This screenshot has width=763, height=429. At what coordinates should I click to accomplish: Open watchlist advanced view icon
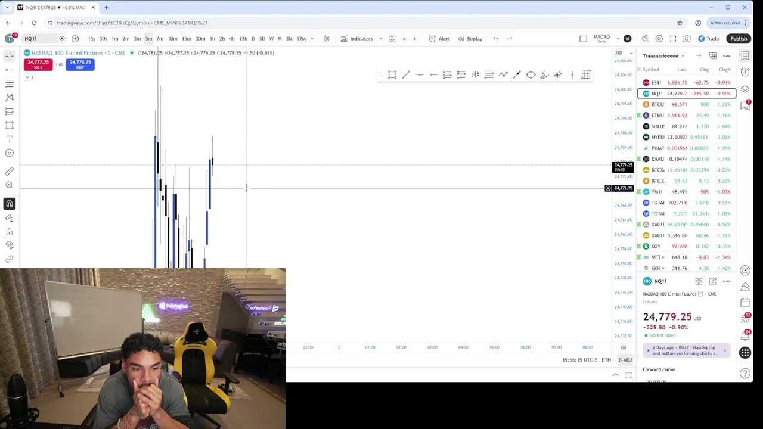click(713, 56)
